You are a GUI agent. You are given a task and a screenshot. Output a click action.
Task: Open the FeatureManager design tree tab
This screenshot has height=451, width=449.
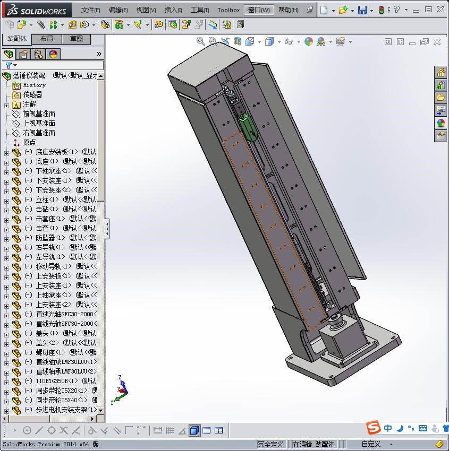(9, 54)
